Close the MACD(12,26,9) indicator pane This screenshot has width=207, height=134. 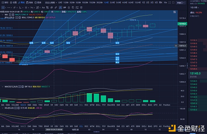coord(22,87)
